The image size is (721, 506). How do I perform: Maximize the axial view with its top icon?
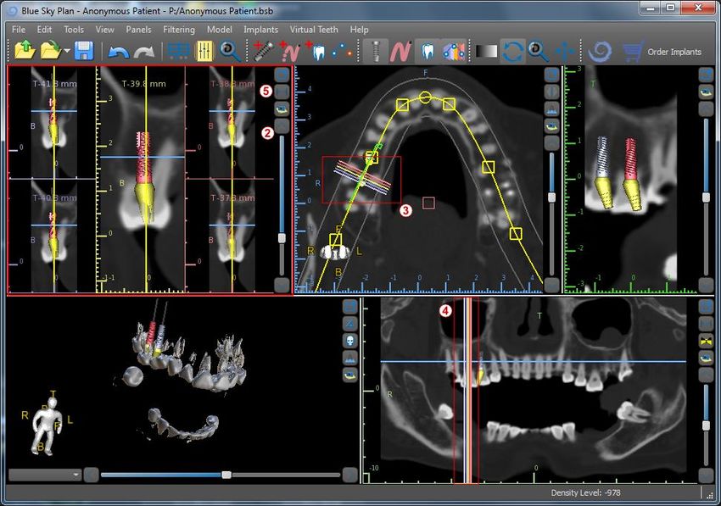point(552,75)
